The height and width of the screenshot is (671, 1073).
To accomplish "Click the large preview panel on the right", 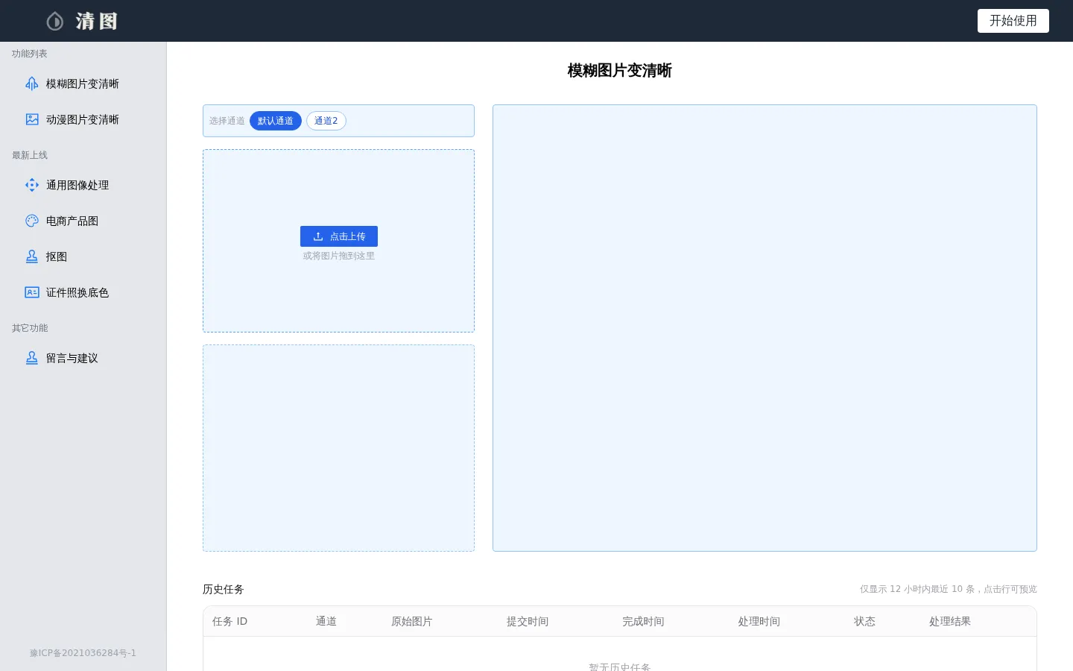I will (x=765, y=328).
